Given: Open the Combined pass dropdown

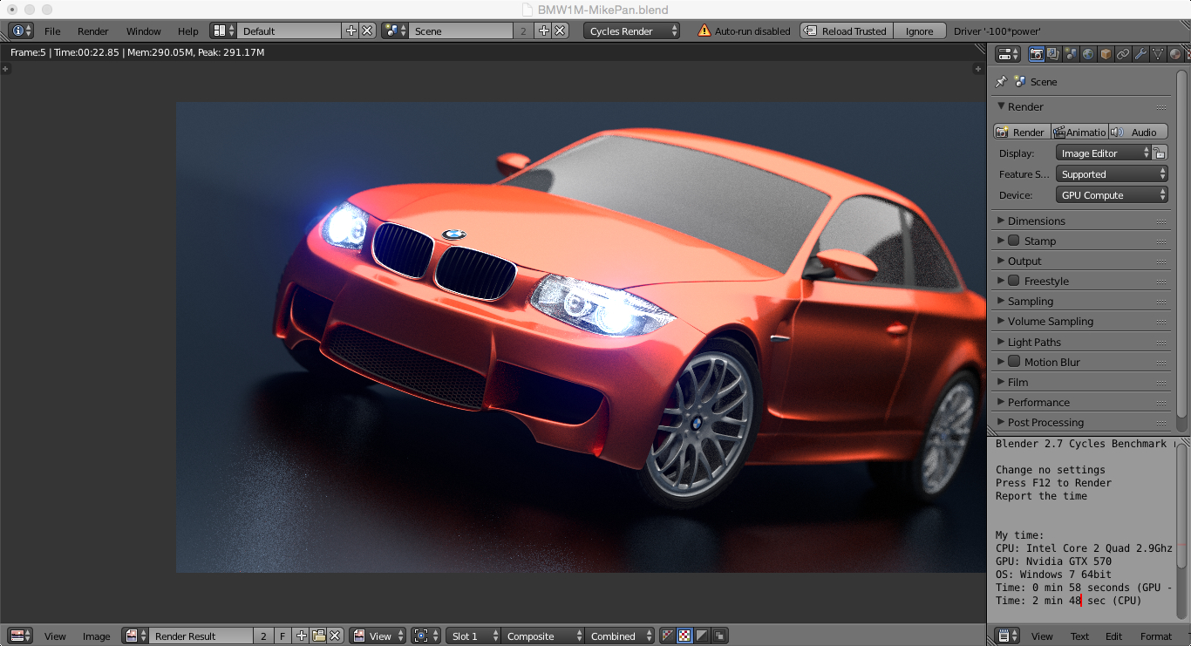Looking at the screenshot, I should (619, 636).
